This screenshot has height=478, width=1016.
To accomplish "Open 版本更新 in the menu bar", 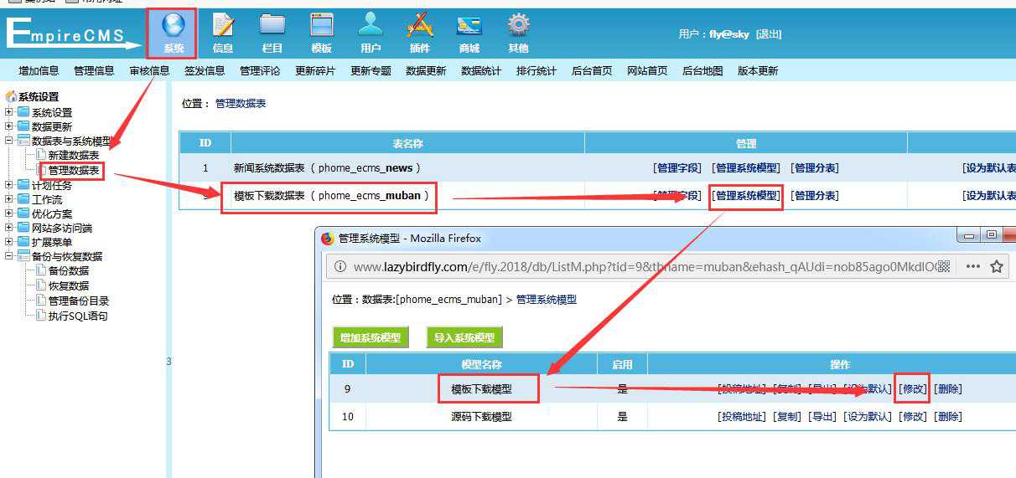I will pyautogui.click(x=758, y=71).
